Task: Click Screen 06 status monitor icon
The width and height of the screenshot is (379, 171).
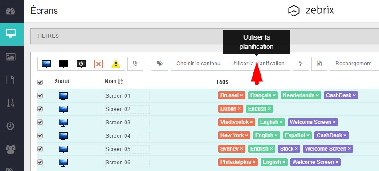Action: (63, 162)
